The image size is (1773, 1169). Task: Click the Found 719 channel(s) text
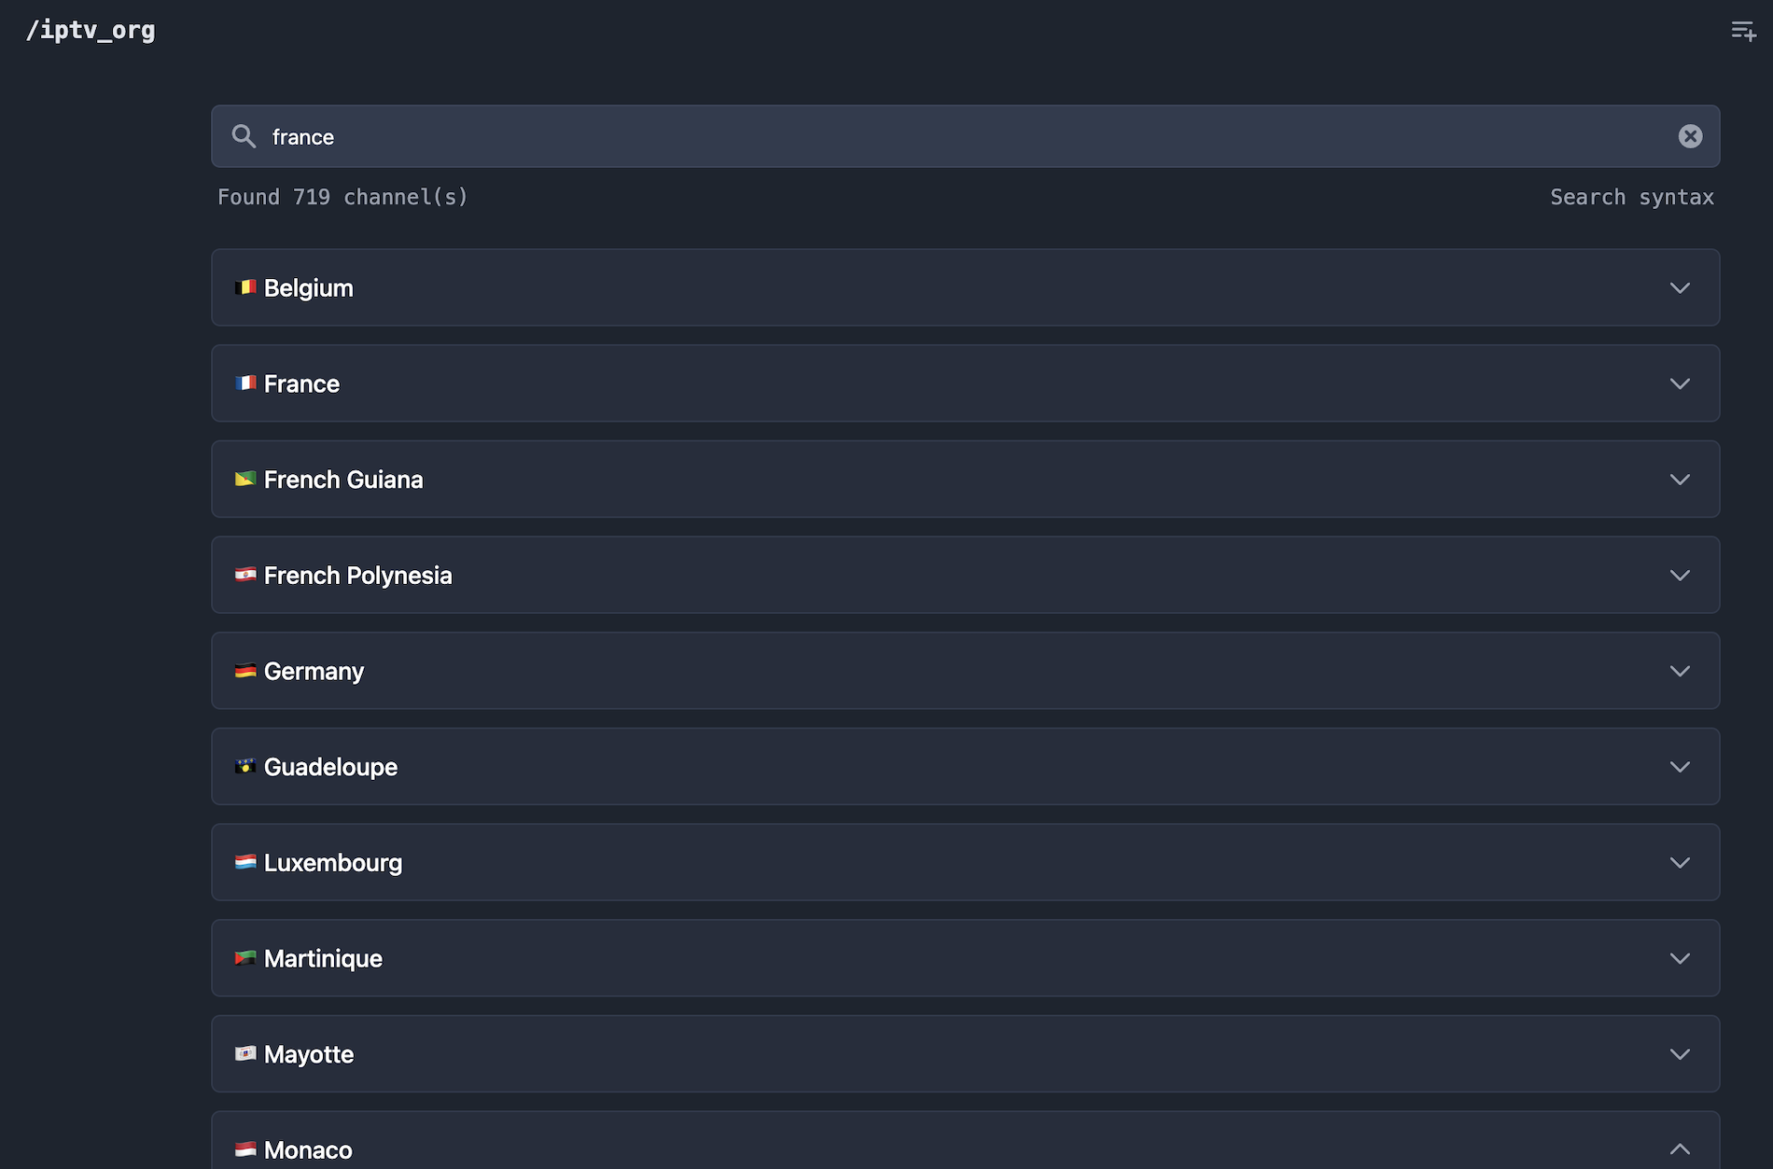point(342,197)
